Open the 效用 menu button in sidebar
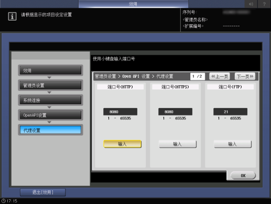 click(x=50, y=70)
